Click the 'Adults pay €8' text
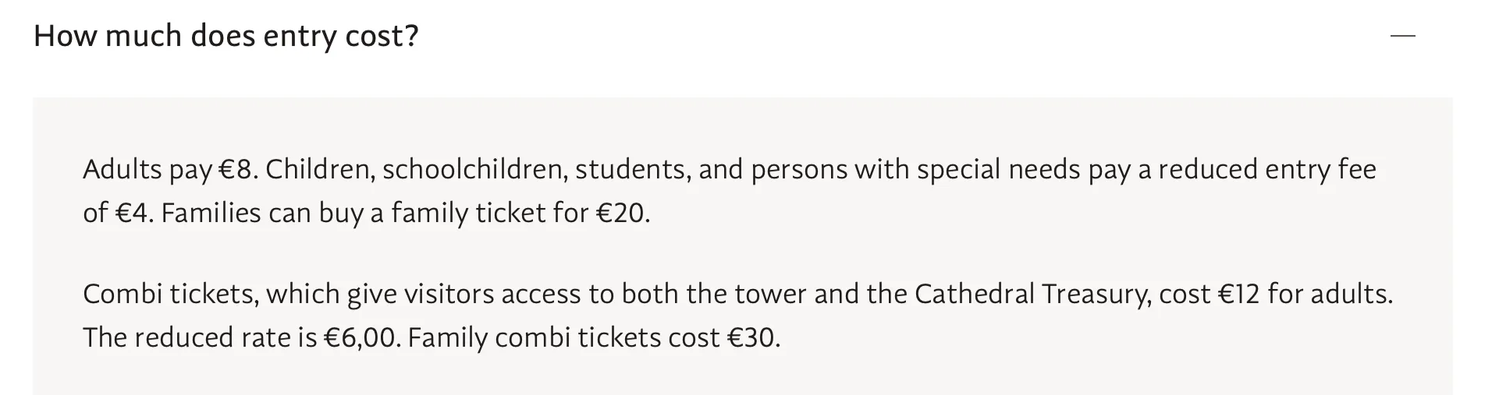The width and height of the screenshot is (1492, 395). pos(170,170)
